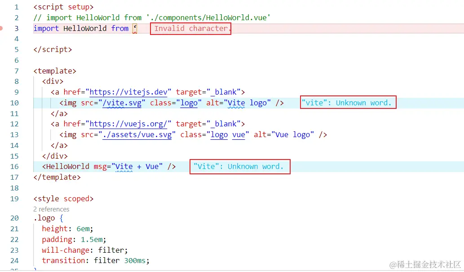Click the invalid quote character after "from" on line 3
464x272 pixels.
135,28
